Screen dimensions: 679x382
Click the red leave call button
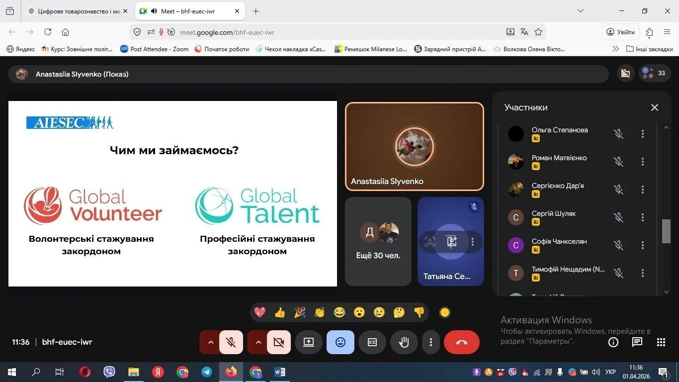coord(462,342)
